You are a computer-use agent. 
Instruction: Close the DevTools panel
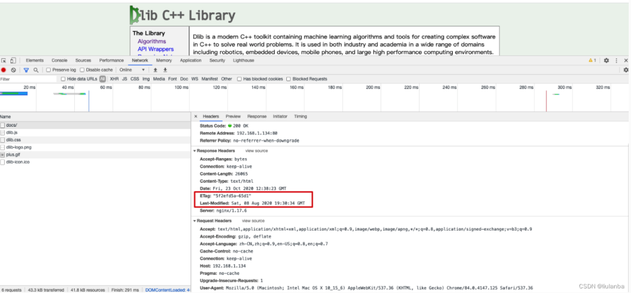[626, 60]
